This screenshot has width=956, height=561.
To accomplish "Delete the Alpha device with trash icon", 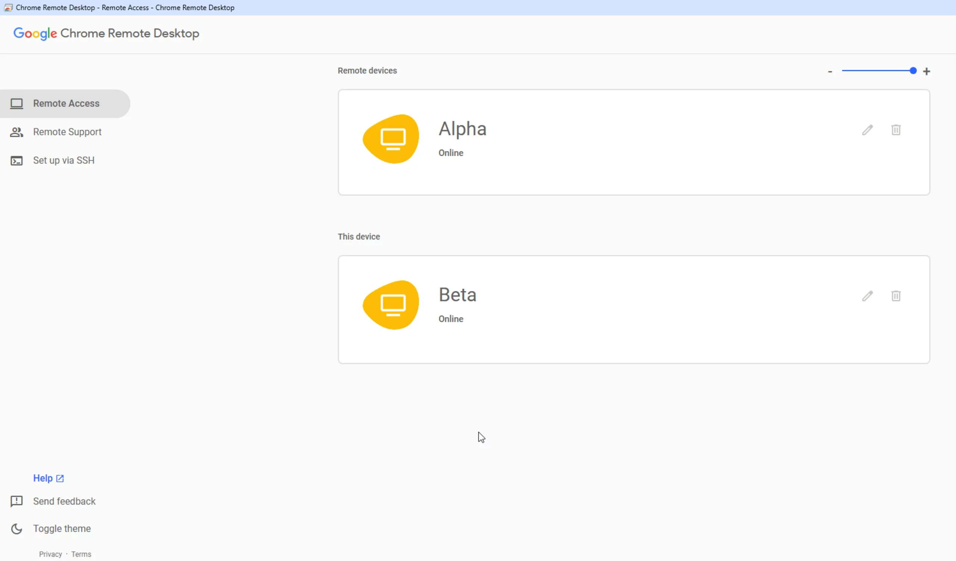I will [896, 130].
